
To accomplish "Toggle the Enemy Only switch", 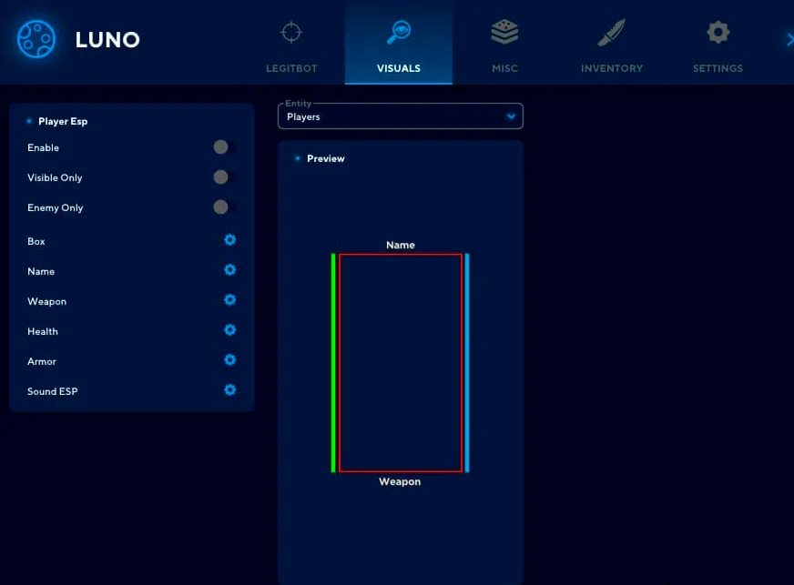I will click(x=223, y=207).
